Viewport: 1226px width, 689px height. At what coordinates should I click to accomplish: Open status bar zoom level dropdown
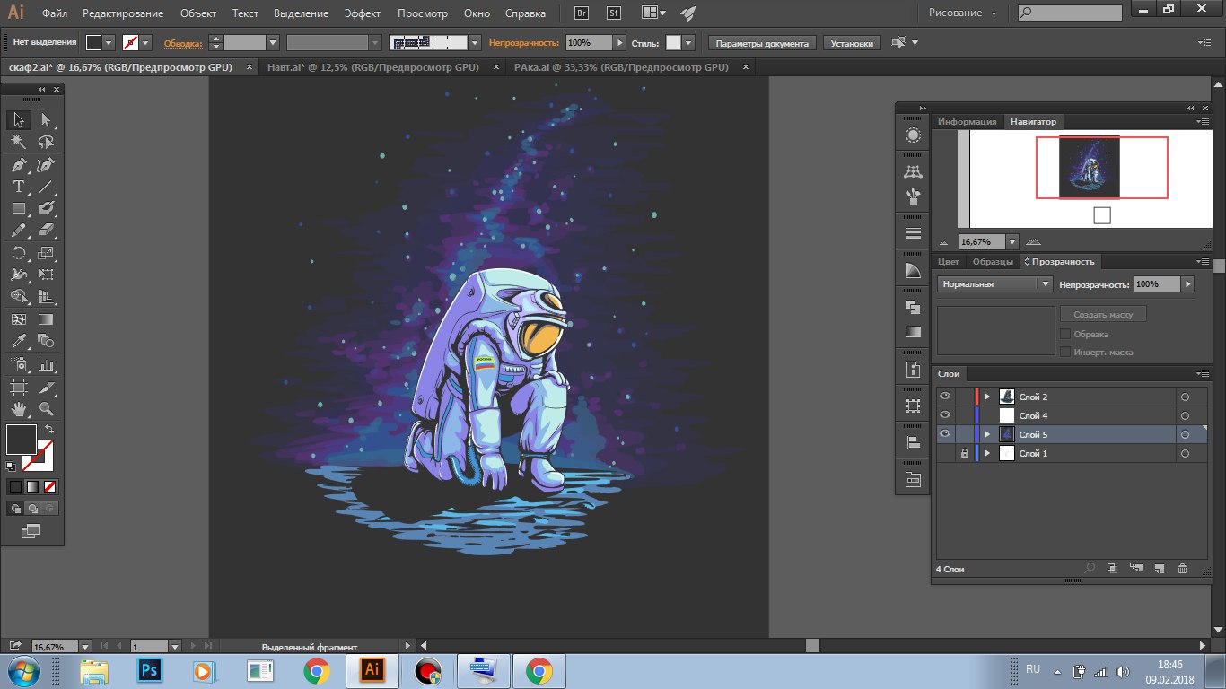point(85,646)
